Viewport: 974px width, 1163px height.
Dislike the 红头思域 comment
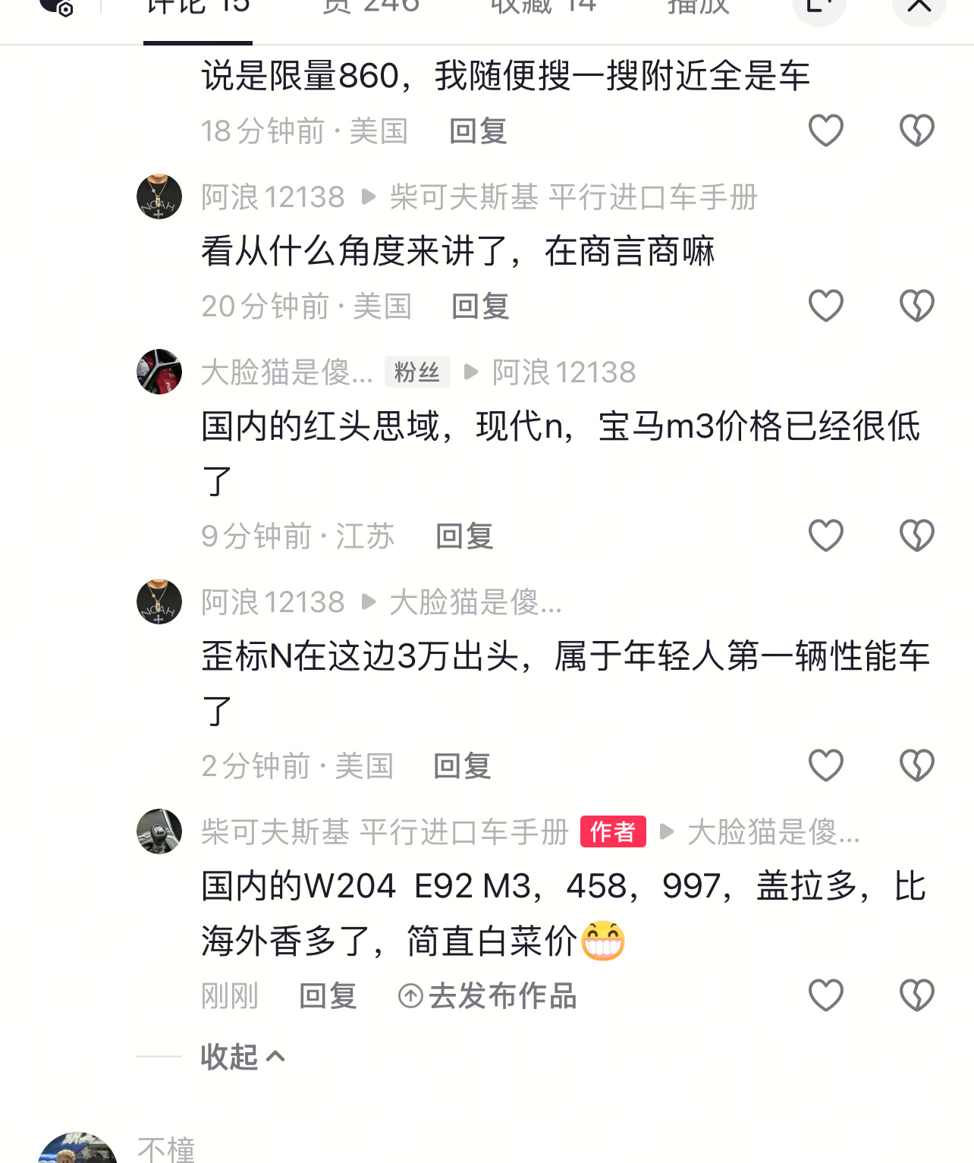point(916,536)
